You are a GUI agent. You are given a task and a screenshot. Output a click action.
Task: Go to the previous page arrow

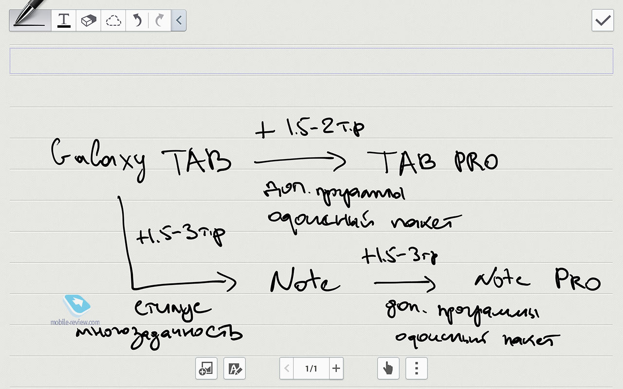(x=287, y=369)
